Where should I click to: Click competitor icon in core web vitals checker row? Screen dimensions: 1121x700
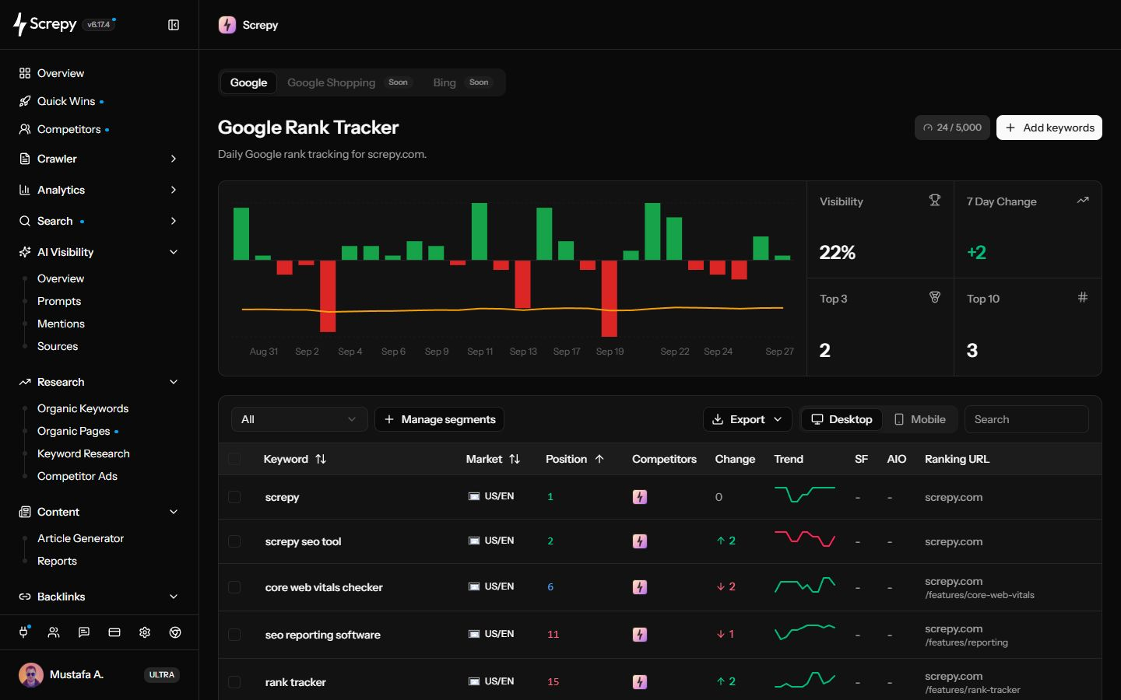click(640, 587)
